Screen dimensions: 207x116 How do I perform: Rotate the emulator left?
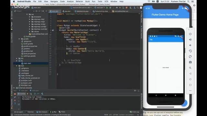[x=190, y=51]
